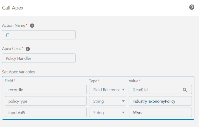Click the recordId field box
Image resolution: width=199 pixels, height=127 pixels.
click(46, 89)
